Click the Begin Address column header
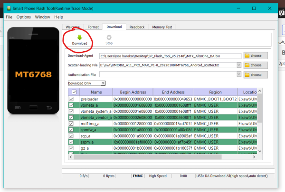This screenshot has height=192, width=285. (133, 92)
